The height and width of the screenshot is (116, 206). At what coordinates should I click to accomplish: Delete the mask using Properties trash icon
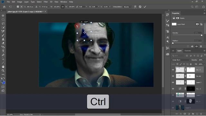coord(201,46)
